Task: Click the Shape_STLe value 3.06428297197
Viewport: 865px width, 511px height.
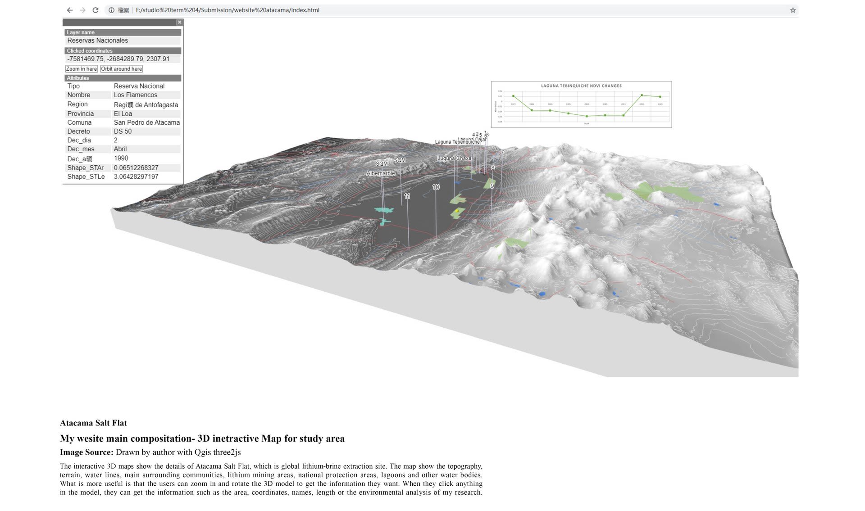Action: [x=136, y=176]
